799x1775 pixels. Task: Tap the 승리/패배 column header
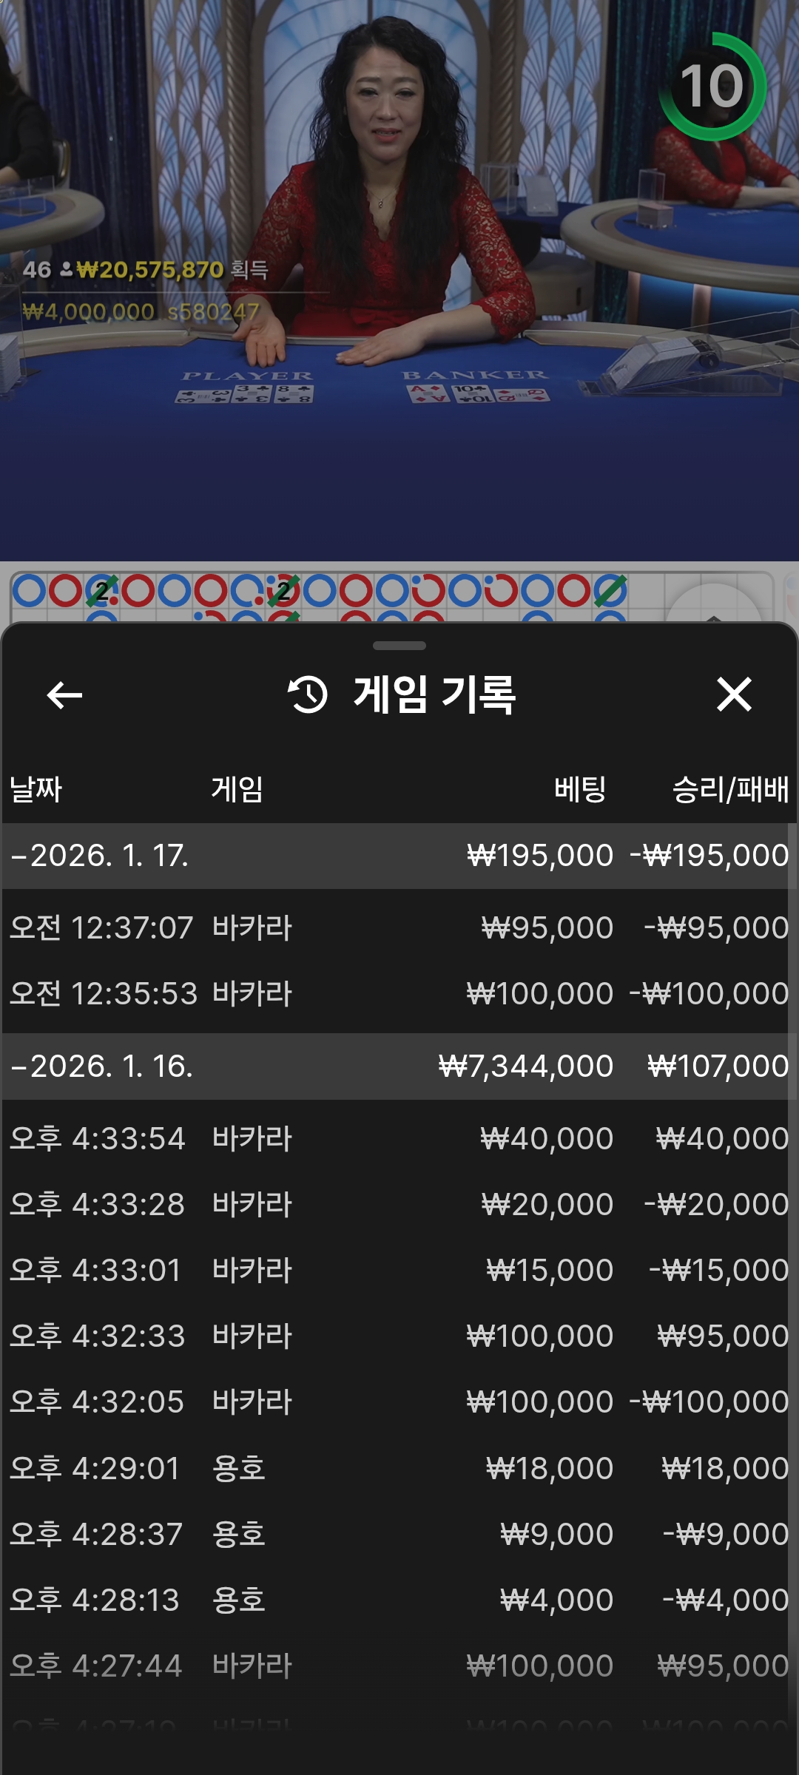[x=729, y=789]
